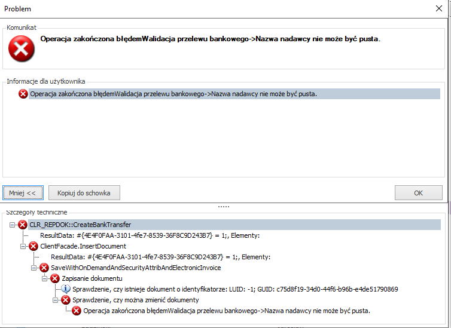The image size is (451, 328).
Task: Click the blue info icon beside Sprawdzenie, czy istnieje dokument
Action: point(66,289)
